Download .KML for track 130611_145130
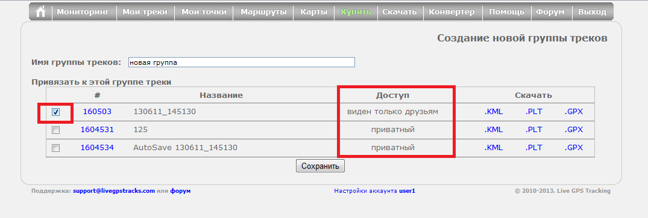The width and height of the screenshot is (648, 218). click(x=494, y=112)
